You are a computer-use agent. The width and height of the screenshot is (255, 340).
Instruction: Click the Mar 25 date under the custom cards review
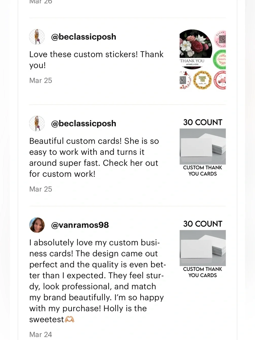click(x=41, y=189)
